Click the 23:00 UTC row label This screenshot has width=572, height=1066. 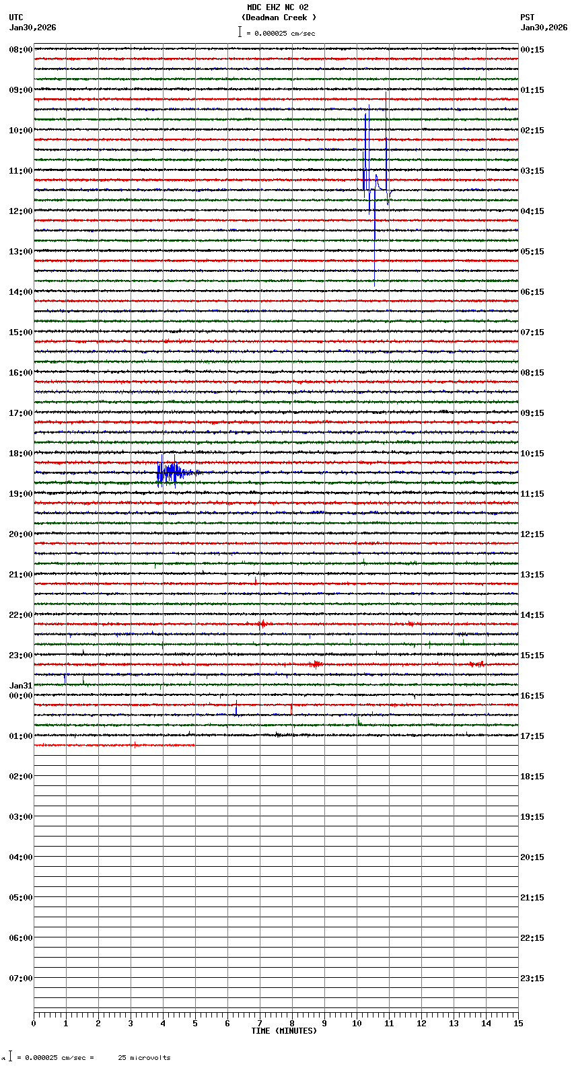(x=21, y=655)
